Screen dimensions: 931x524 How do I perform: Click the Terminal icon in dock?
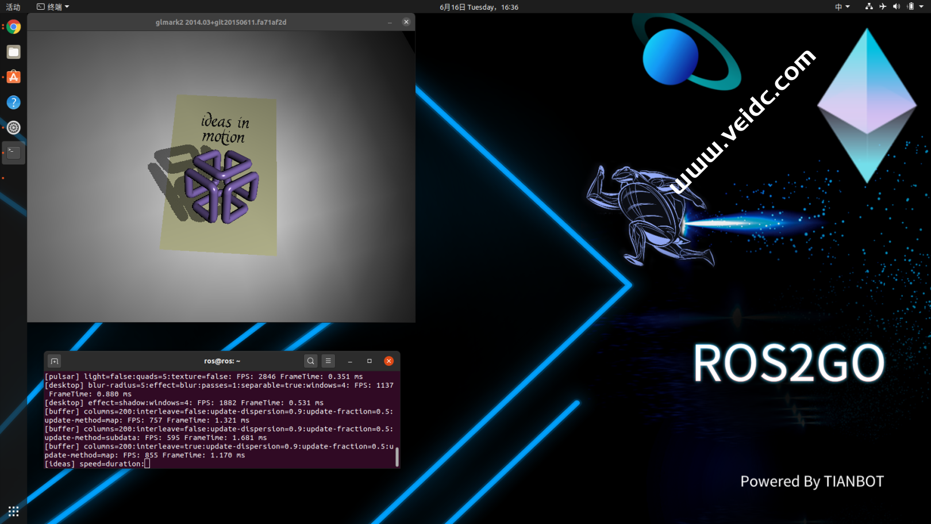[x=14, y=152]
